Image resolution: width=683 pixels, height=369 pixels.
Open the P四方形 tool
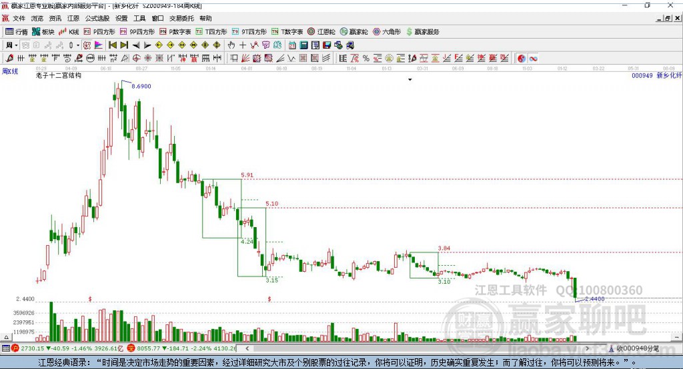click(99, 32)
